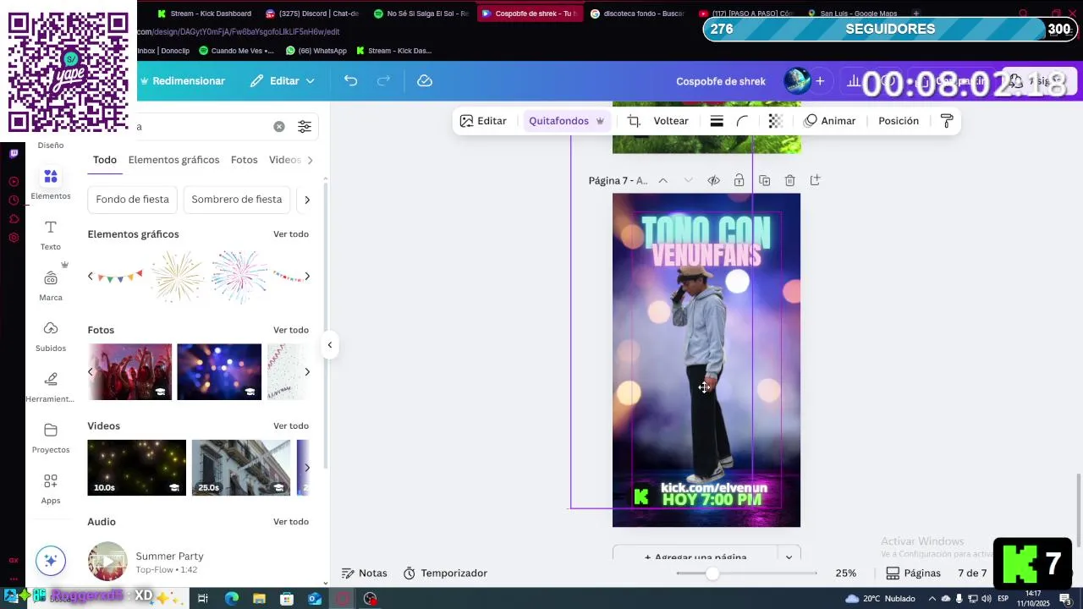The height and width of the screenshot is (609, 1083).
Task: Select the crop tool in image toolbar
Action: [x=634, y=121]
